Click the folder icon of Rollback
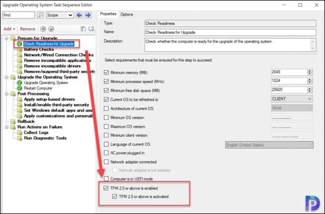 pyautogui.click(x=13, y=122)
